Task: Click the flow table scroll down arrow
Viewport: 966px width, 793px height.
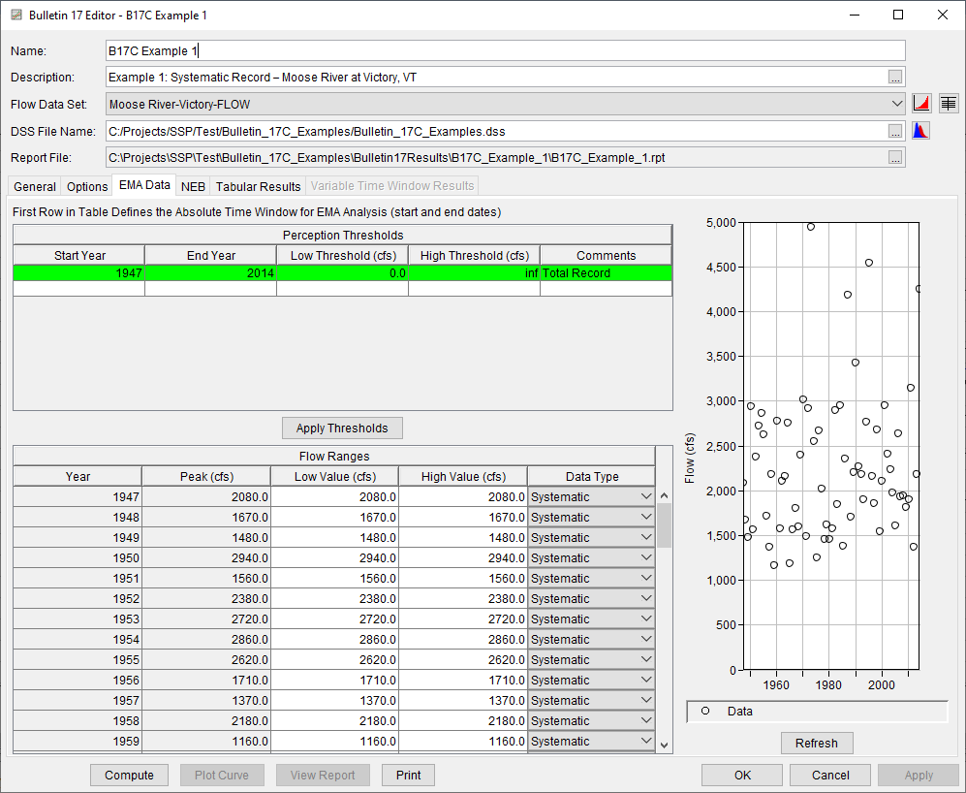Action: (664, 745)
